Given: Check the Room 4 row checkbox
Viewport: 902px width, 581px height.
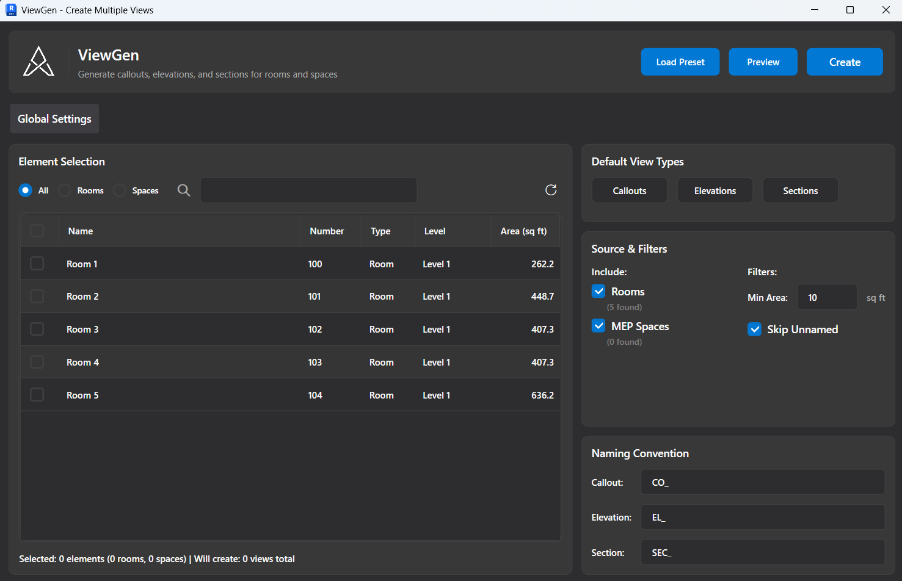Looking at the screenshot, I should pos(37,363).
